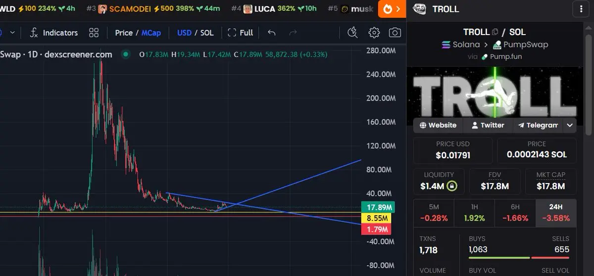This screenshot has height=276, width=594.
Task: Click trending token #3 SCAMODEI
Action: (x=154, y=9)
